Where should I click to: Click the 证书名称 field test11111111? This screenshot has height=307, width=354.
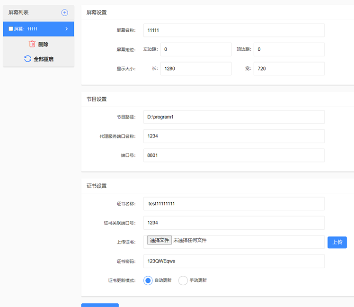(234, 204)
